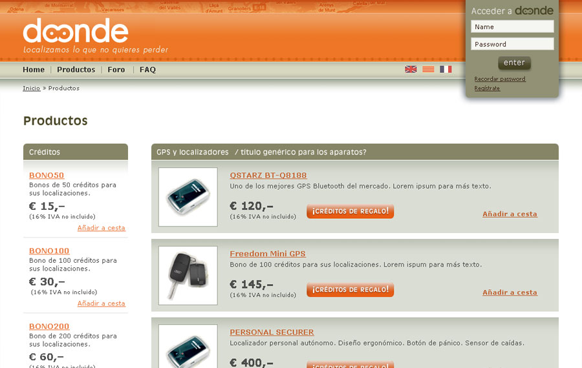Add BONO50 to the basket
The image size is (582, 368).
tap(102, 228)
